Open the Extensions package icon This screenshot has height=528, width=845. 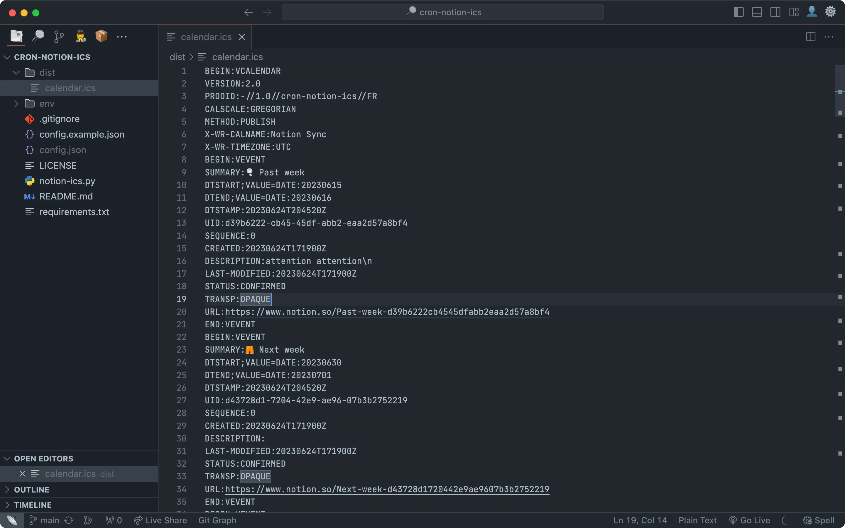coord(102,36)
